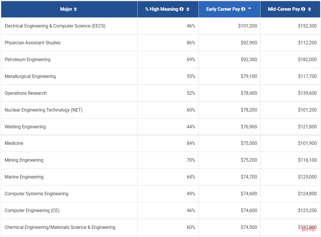Sort with the Mid-Career Pay arrows icon
The image size is (321, 237).
click(309, 9)
